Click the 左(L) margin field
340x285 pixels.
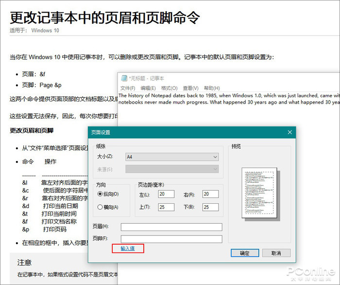click(x=166, y=194)
